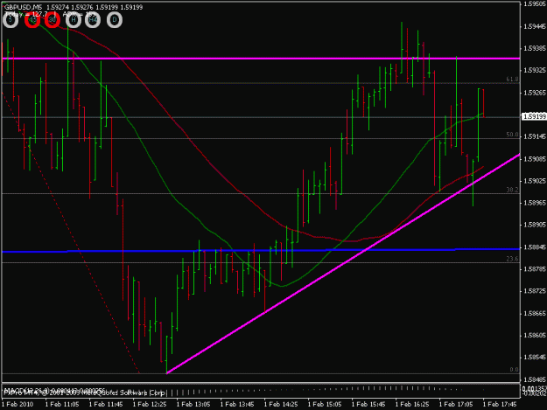
Task: Click the current price tag 1.59199
Action: coord(534,116)
